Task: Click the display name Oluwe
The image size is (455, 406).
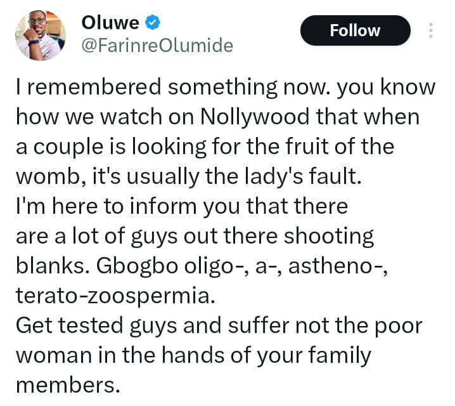Action: tap(110, 23)
